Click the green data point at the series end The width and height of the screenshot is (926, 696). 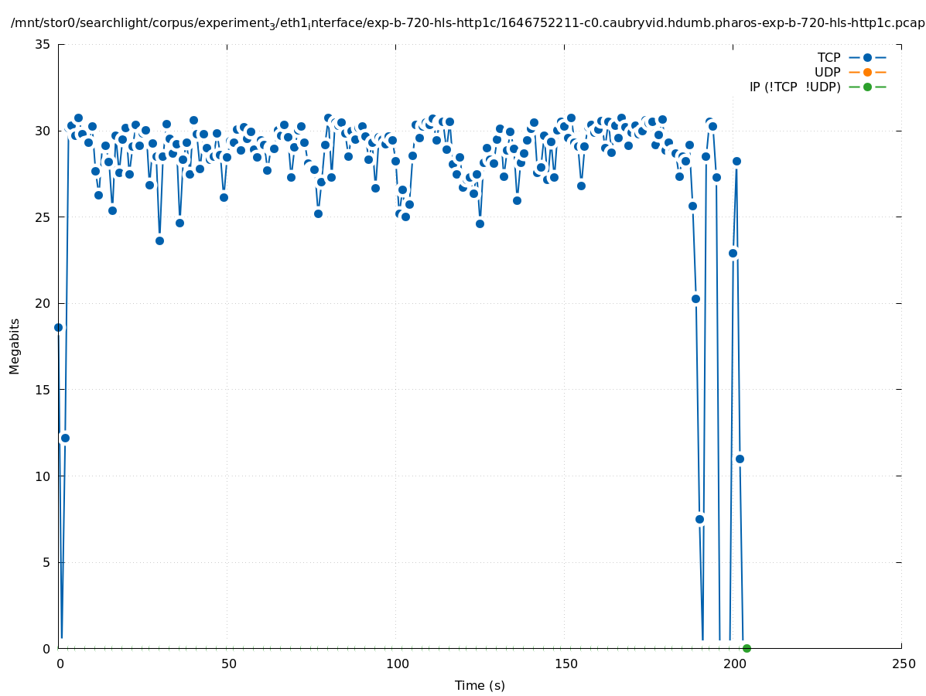pos(747,648)
